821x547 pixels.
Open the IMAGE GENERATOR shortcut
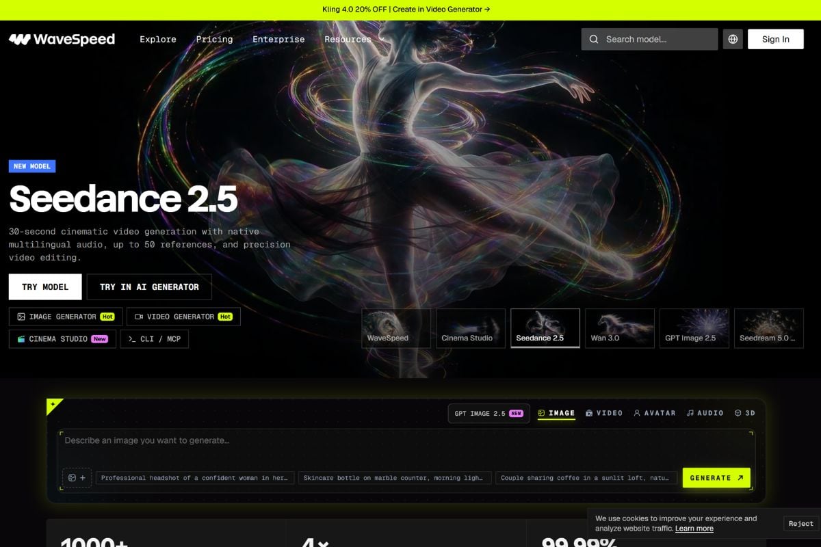pyautogui.click(x=66, y=317)
